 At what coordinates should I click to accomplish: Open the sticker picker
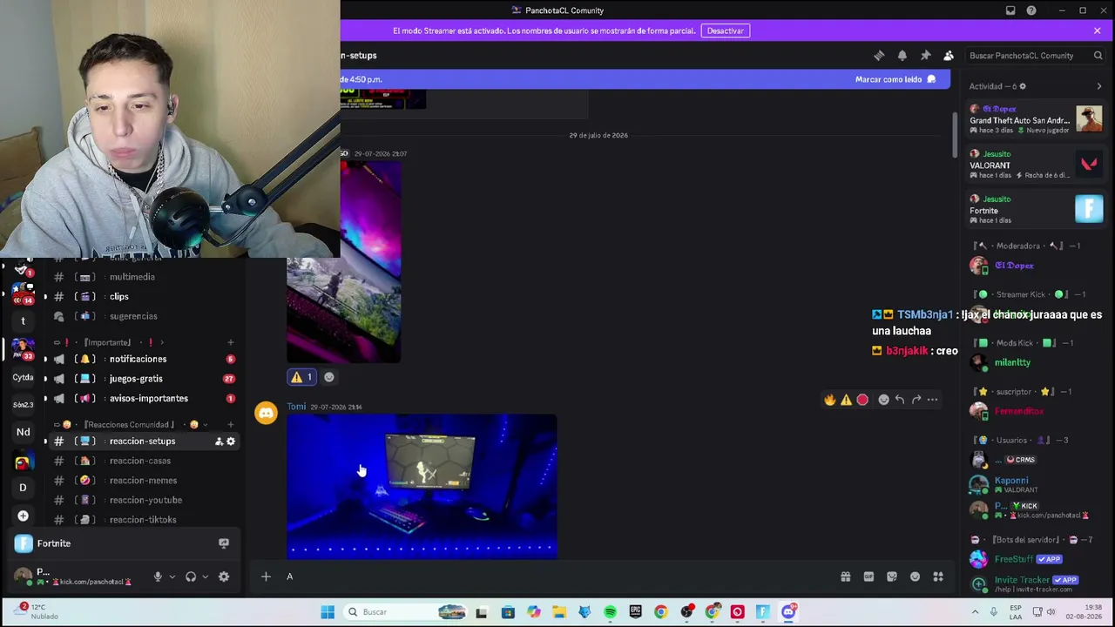pos(892,576)
